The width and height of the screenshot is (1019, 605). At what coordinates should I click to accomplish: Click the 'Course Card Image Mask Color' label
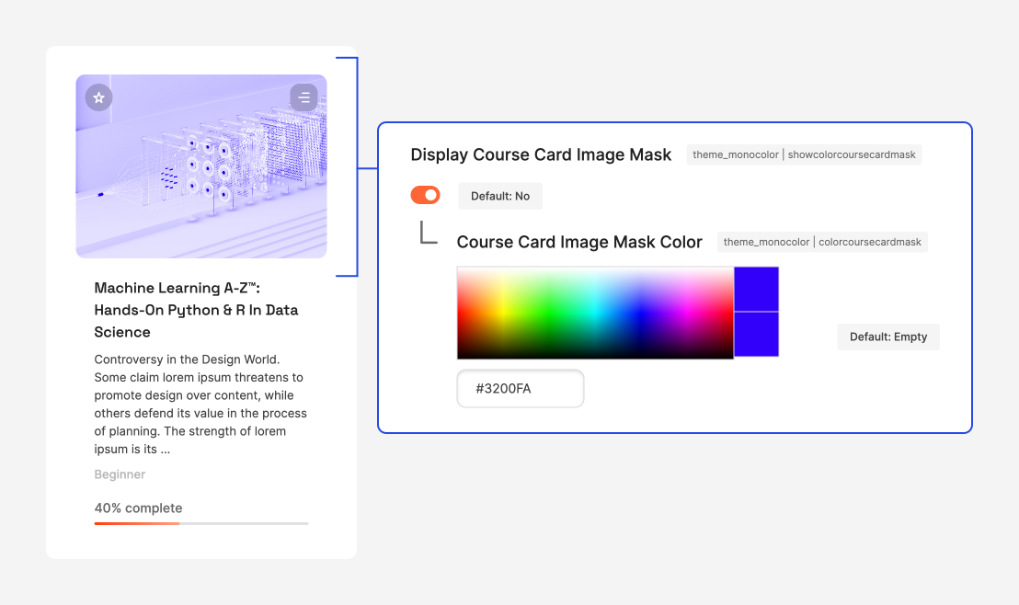(579, 242)
